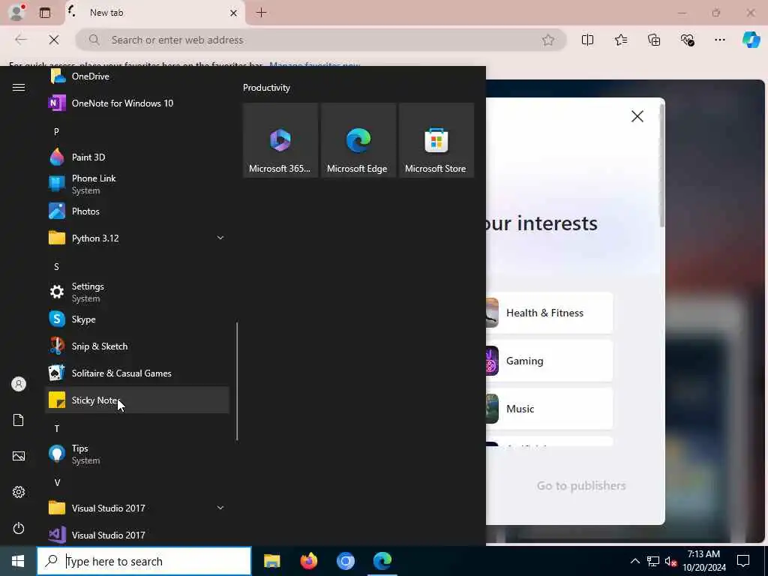The height and width of the screenshot is (576, 768).
Task: Open Documents from Start sidebar
Action: click(19, 420)
